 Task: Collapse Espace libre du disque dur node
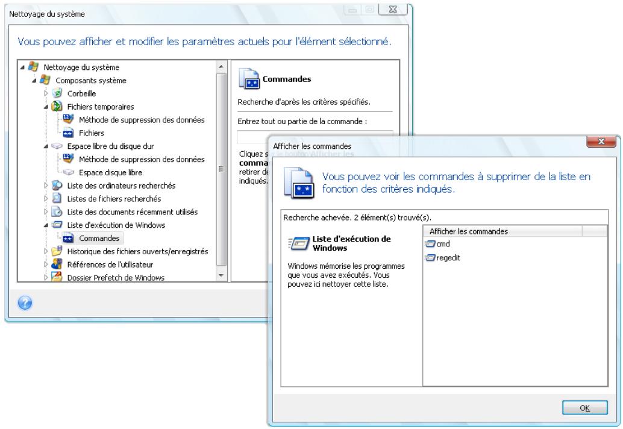coord(46,146)
